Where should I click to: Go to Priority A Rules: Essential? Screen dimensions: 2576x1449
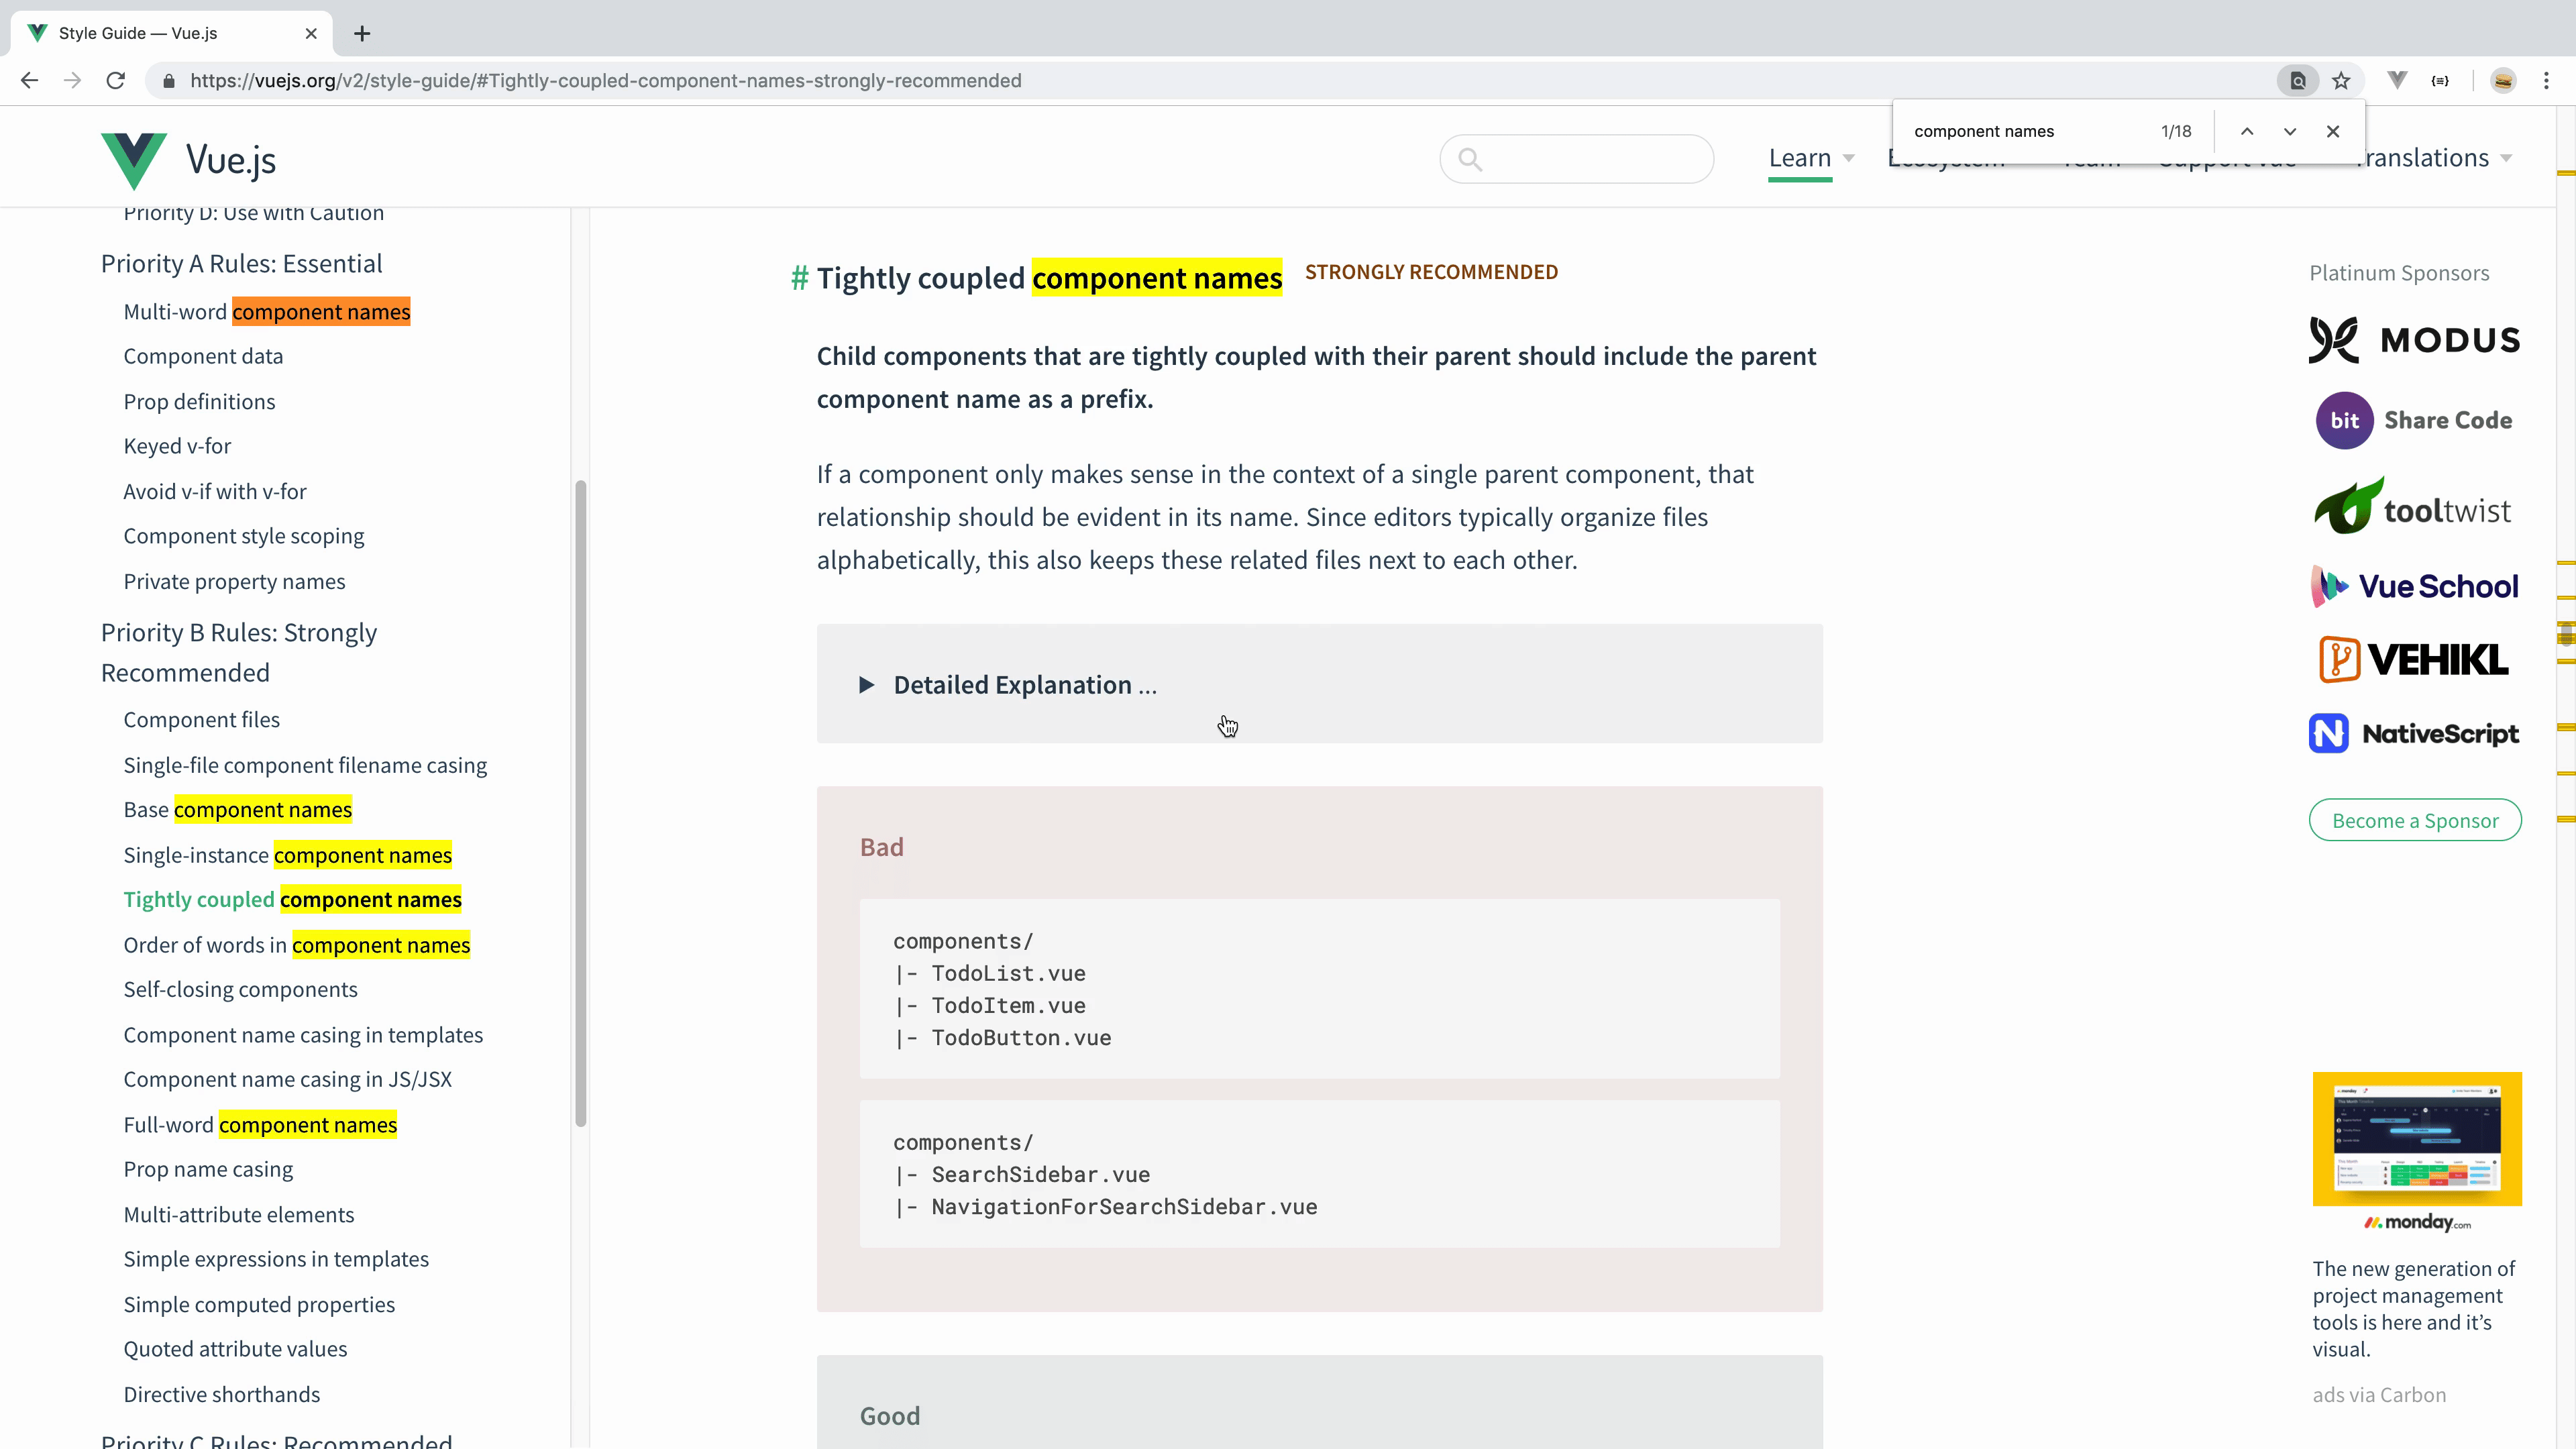pyautogui.click(x=241, y=264)
